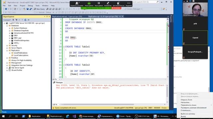Choose 'Проверить наличие обновлений' menu entry
The image size is (213, 119).
tap(194, 108)
